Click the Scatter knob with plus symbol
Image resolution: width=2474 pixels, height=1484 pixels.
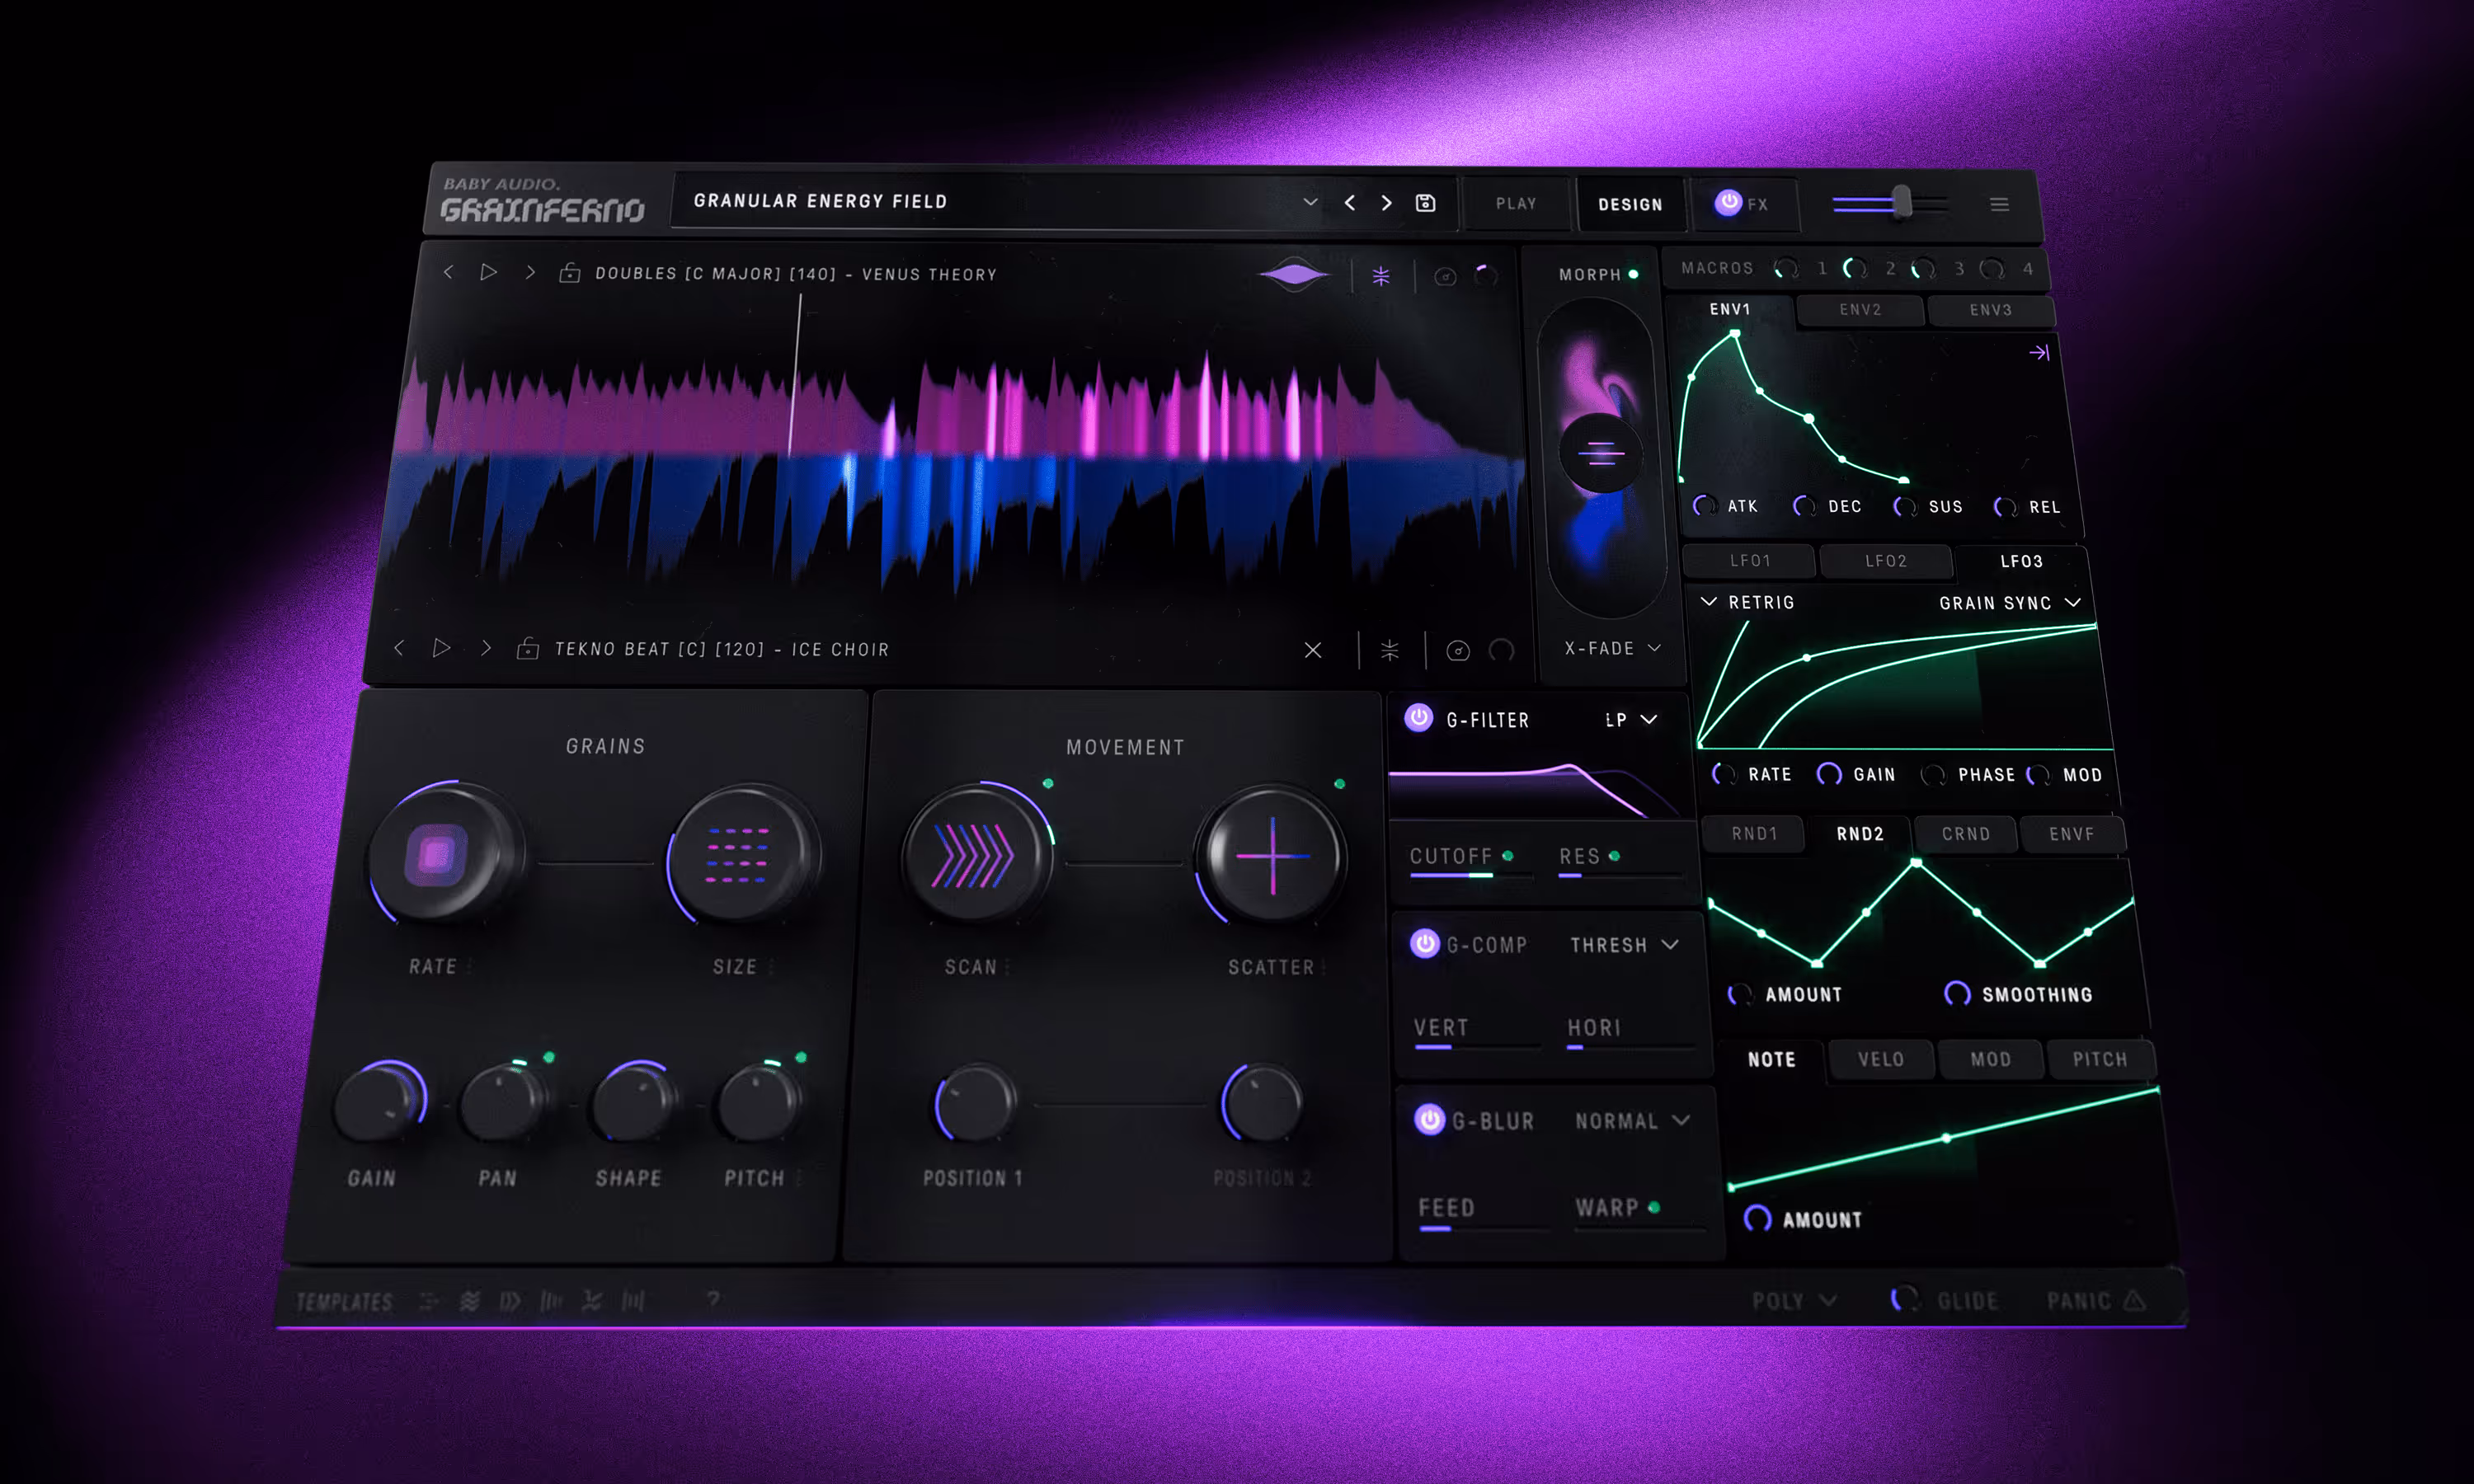(x=1272, y=856)
